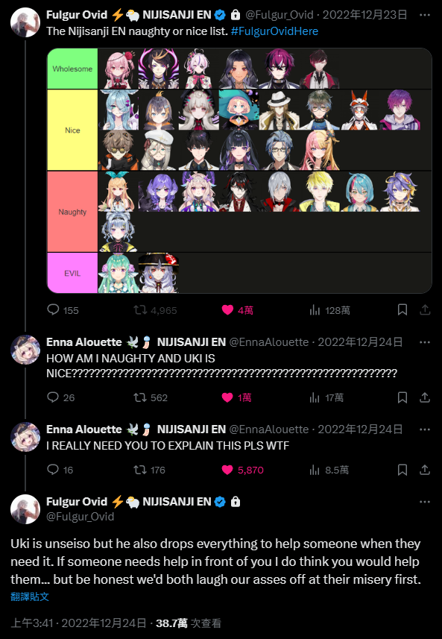Click 翻譯貼文 translate post link
The image size is (442, 639).
pyautogui.click(x=30, y=597)
